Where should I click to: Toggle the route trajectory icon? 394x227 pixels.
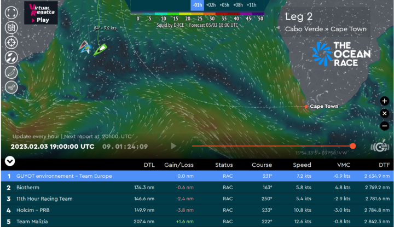click(x=11, y=72)
